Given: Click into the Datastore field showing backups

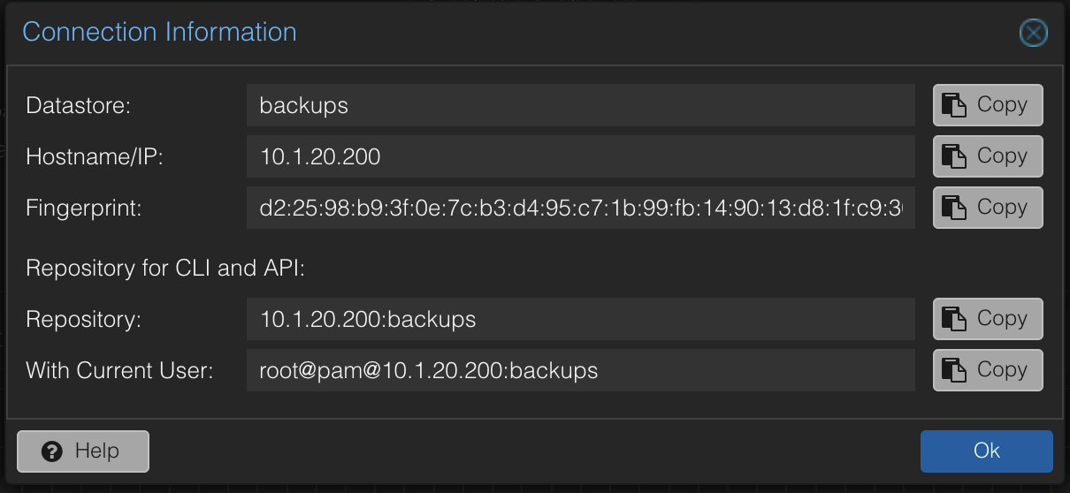Looking at the screenshot, I should pos(580,106).
